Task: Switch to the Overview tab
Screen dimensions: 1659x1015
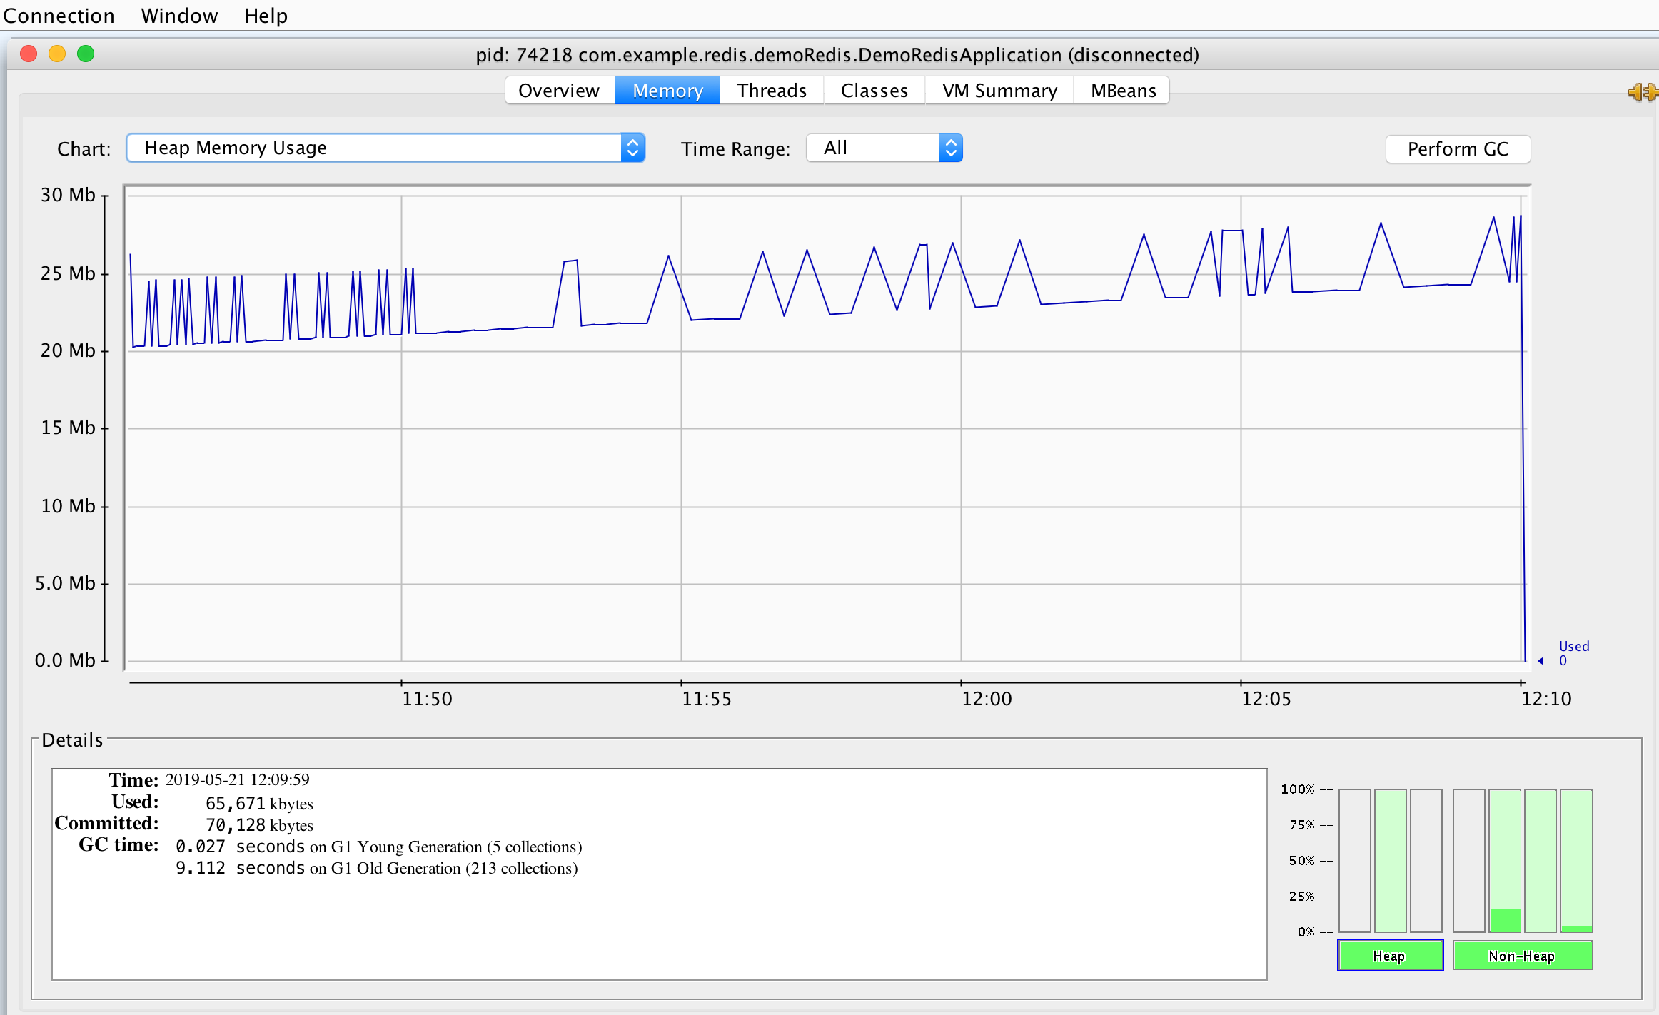Action: point(559,91)
